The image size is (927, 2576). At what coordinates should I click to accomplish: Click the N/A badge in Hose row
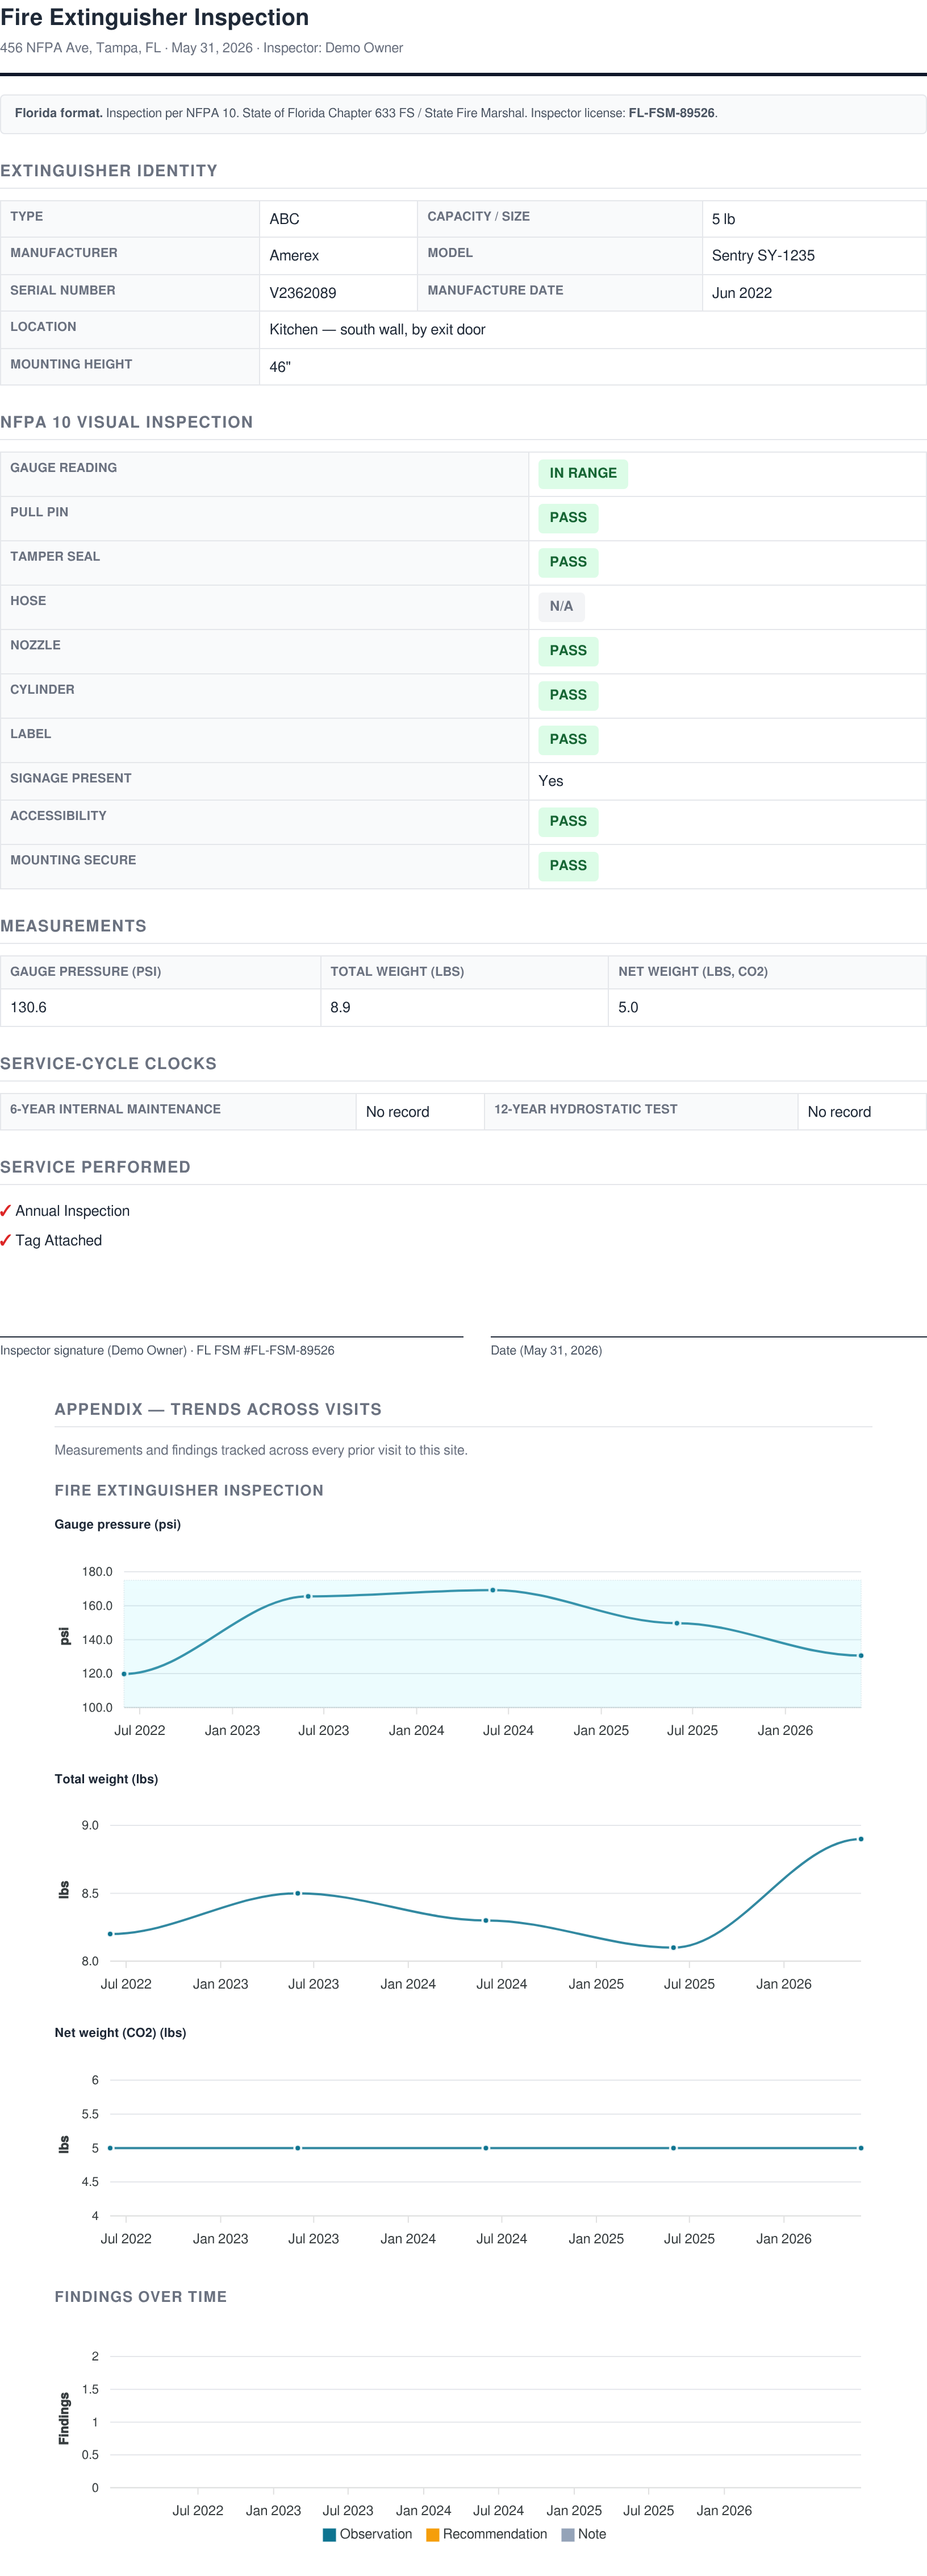pos(561,607)
